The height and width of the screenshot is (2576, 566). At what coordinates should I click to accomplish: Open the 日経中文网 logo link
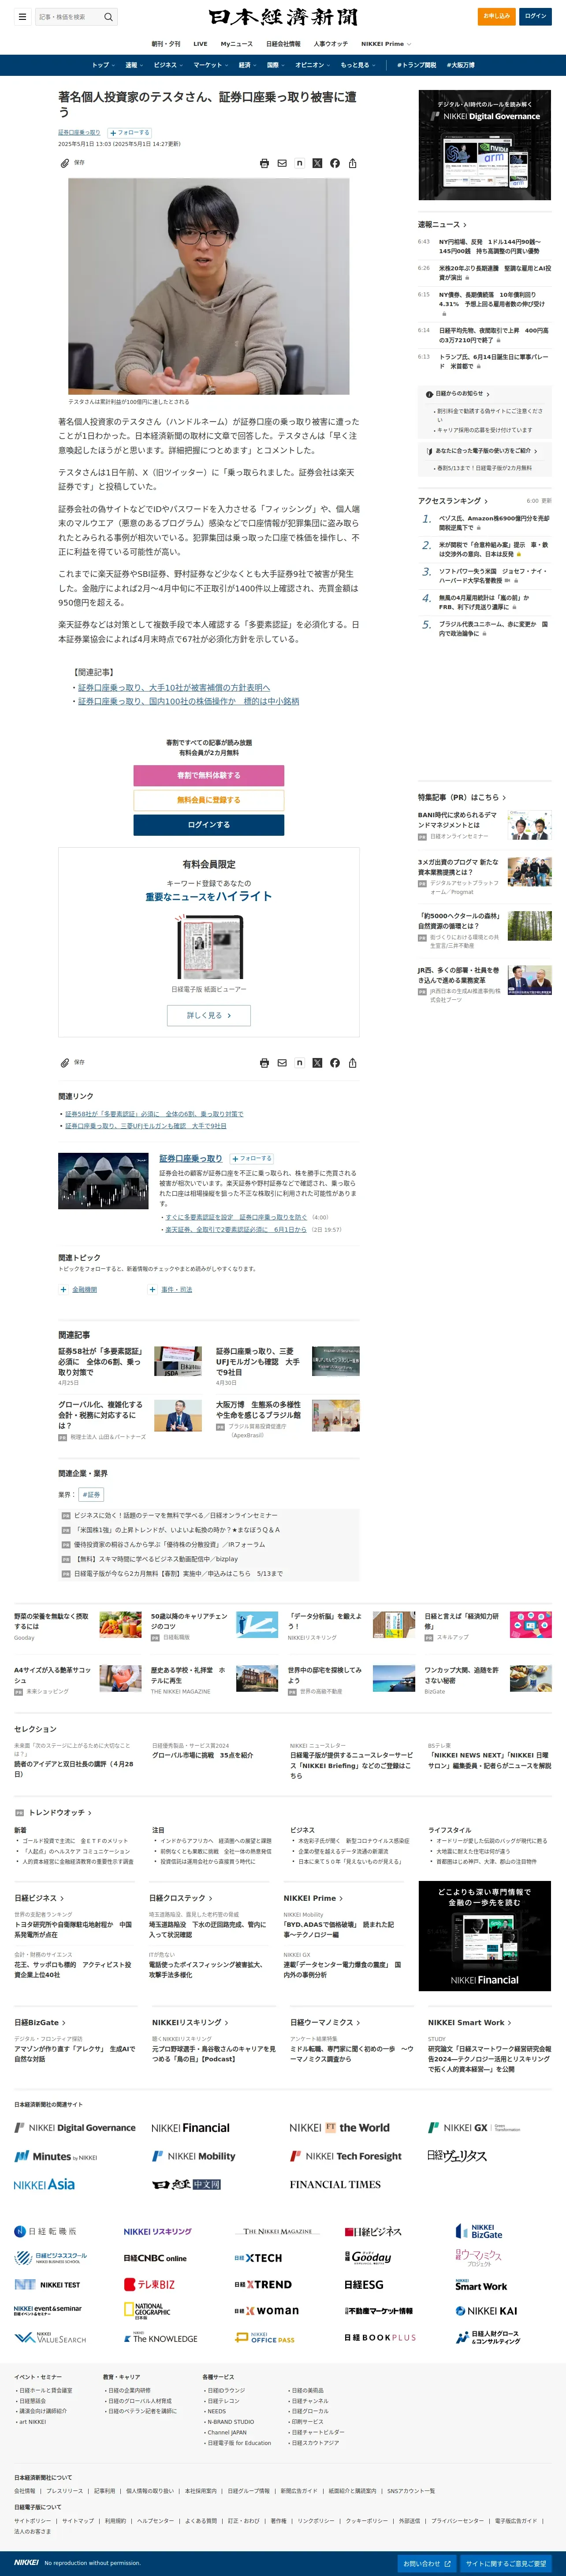186,2185
